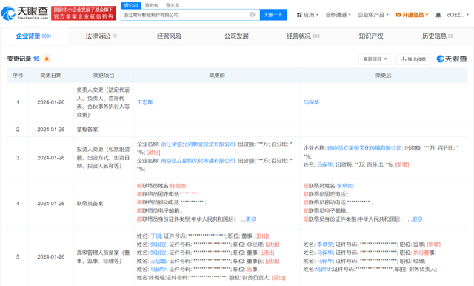
Task: Click the company name search input field
Action: (x=186, y=15)
